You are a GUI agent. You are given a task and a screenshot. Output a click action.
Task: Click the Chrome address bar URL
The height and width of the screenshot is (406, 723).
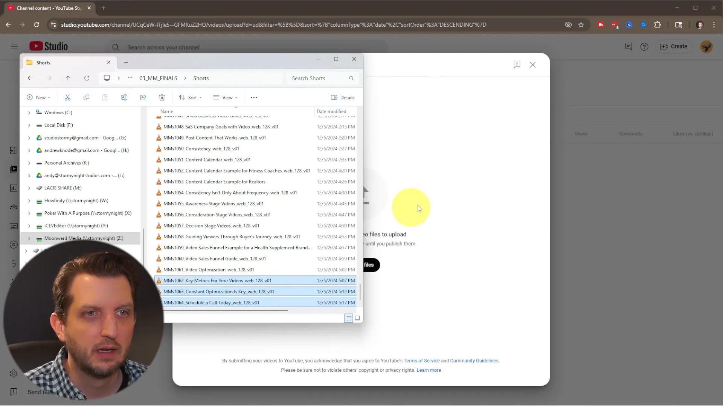coord(273,25)
